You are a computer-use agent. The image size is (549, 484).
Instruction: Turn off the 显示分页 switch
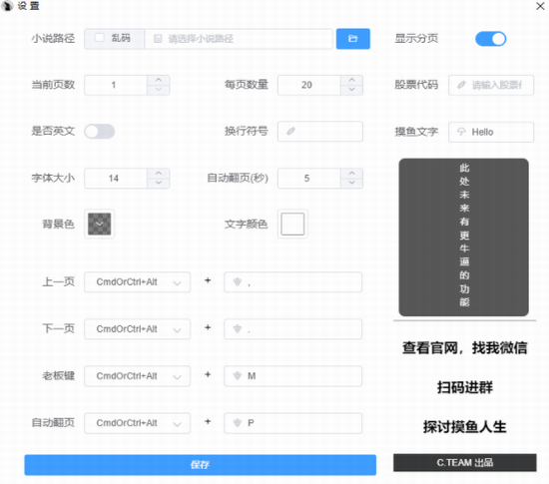tap(490, 39)
